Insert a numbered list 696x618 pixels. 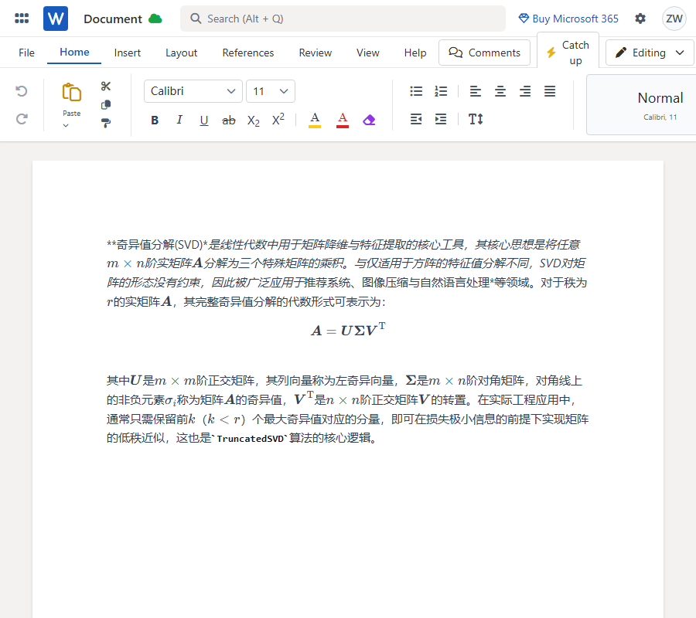441,91
